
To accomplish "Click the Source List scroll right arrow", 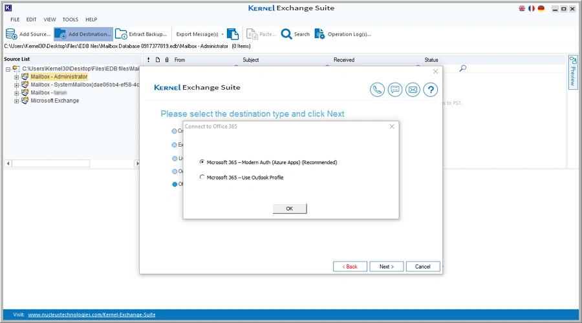I will tap(137, 163).
